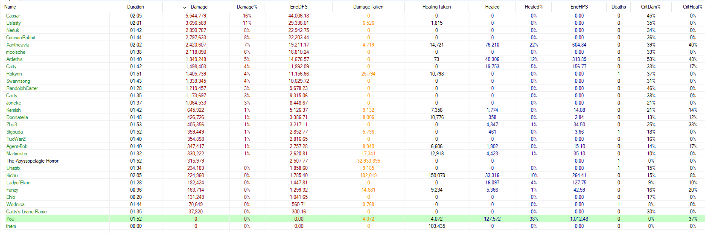Image resolution: width=705 pixels, height=233 pixels.
Task: Select The Abyssopelagic Horror row
Action: (x=32, y=161)
